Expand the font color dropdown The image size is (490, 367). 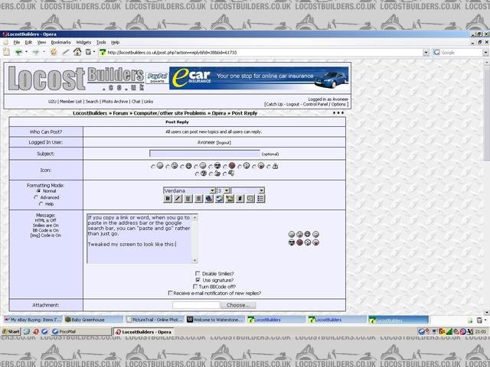pyautogui.click(x=248, y=190)
